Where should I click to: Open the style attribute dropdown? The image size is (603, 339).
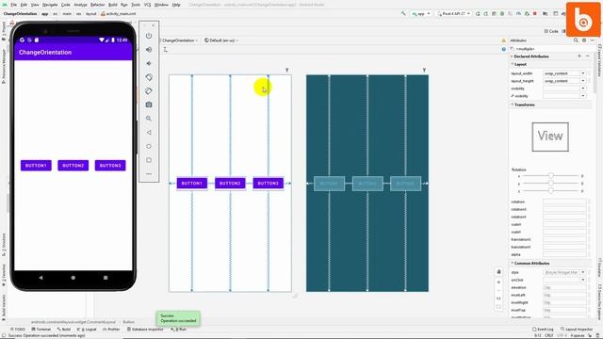[x=583, y=272]
